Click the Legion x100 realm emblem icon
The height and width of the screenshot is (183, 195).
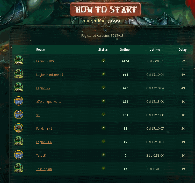pos(19,60)
